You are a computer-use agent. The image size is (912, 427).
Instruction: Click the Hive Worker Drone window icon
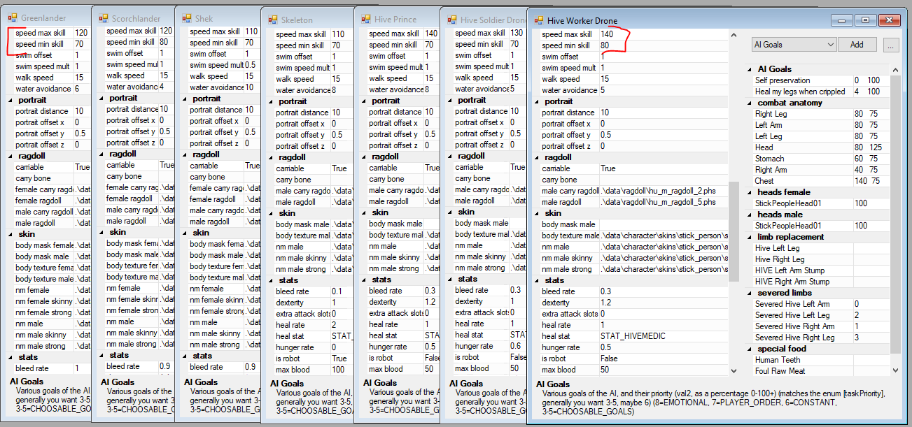(x=540, y=20)
